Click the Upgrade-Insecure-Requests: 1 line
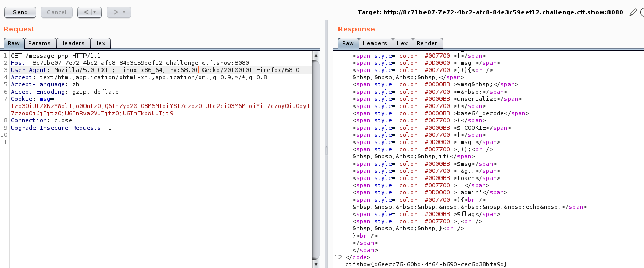Image resolution: width=644 pixels, height=268 pixels. point(61,128)
